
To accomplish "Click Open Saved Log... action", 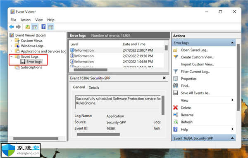I will pyautogui.click(x=194, y=50).
